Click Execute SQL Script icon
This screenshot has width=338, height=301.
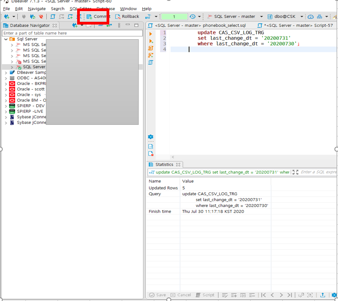tap(151, 48)
